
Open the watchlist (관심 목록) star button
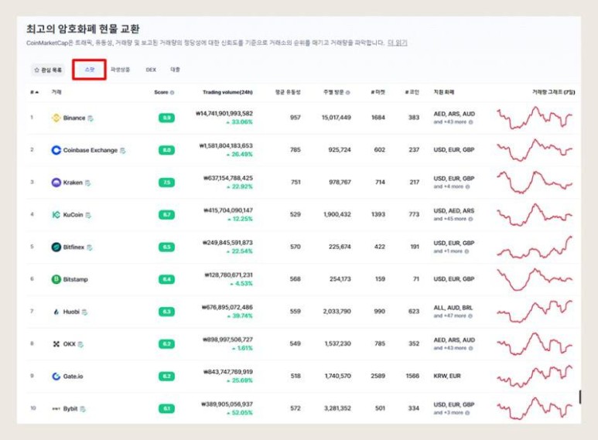48,70
